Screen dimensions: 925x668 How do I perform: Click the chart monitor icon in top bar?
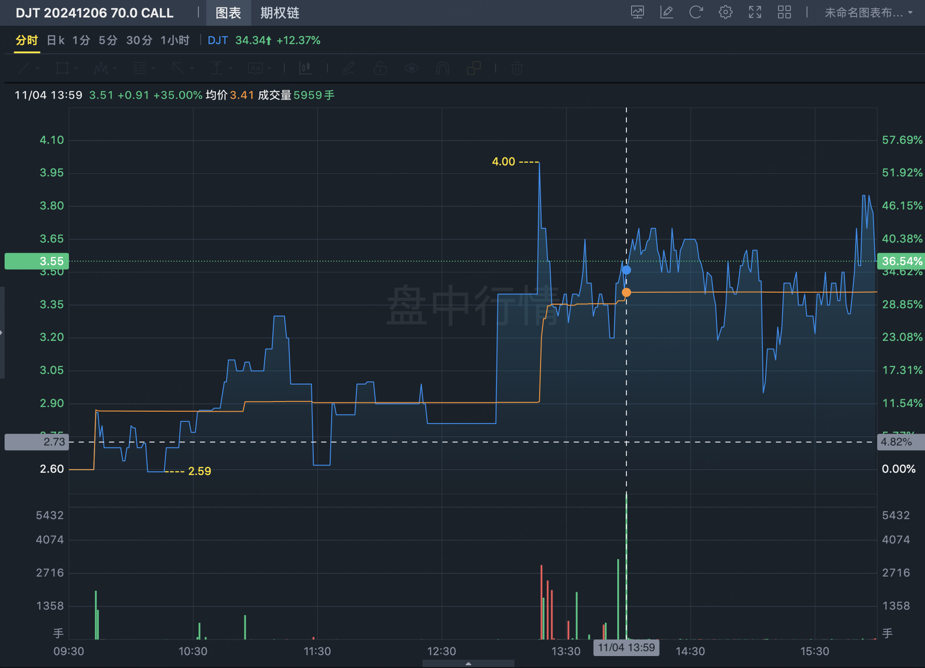click(x=637, y=12)
